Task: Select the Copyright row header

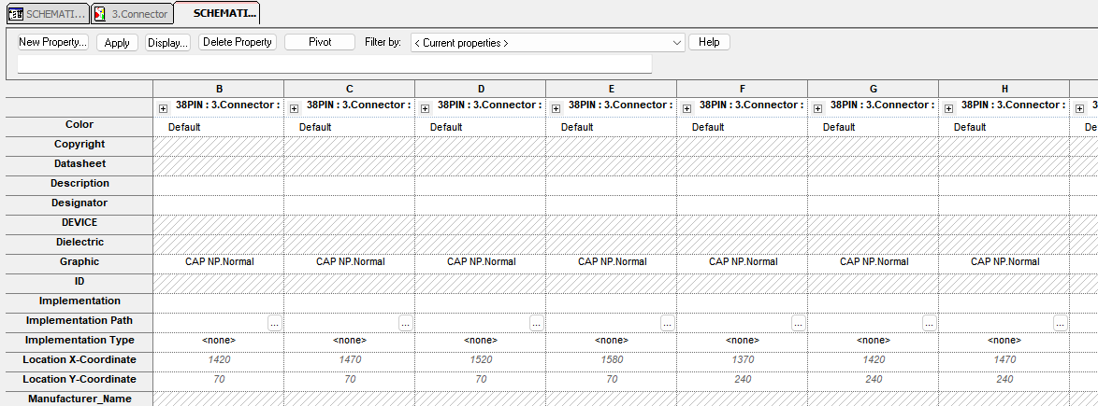Action: [79, 145]
